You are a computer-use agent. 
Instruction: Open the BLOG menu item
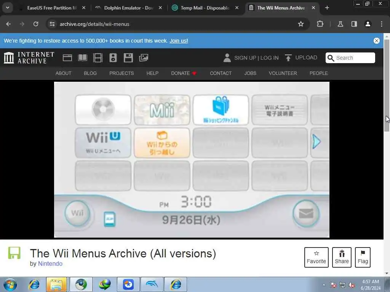90,73
